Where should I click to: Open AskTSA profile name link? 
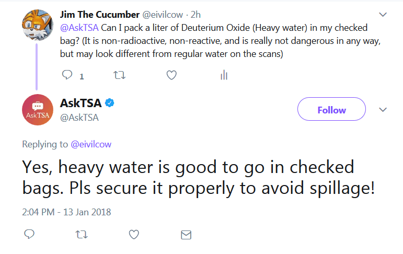click(80, 103)
